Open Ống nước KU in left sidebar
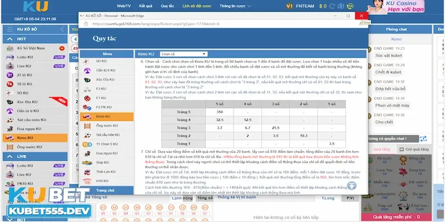445x222 pixels. [35, 147]
